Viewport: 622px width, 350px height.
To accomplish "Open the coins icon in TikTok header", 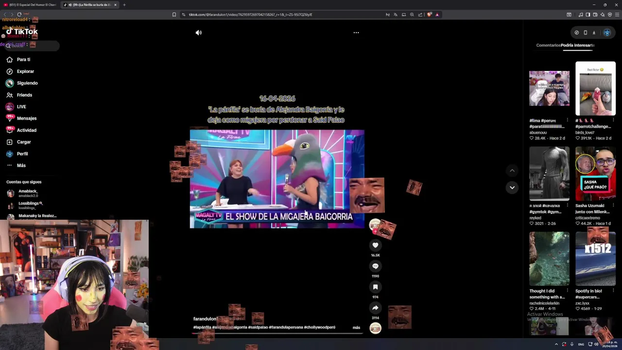I will click(577, 33).
